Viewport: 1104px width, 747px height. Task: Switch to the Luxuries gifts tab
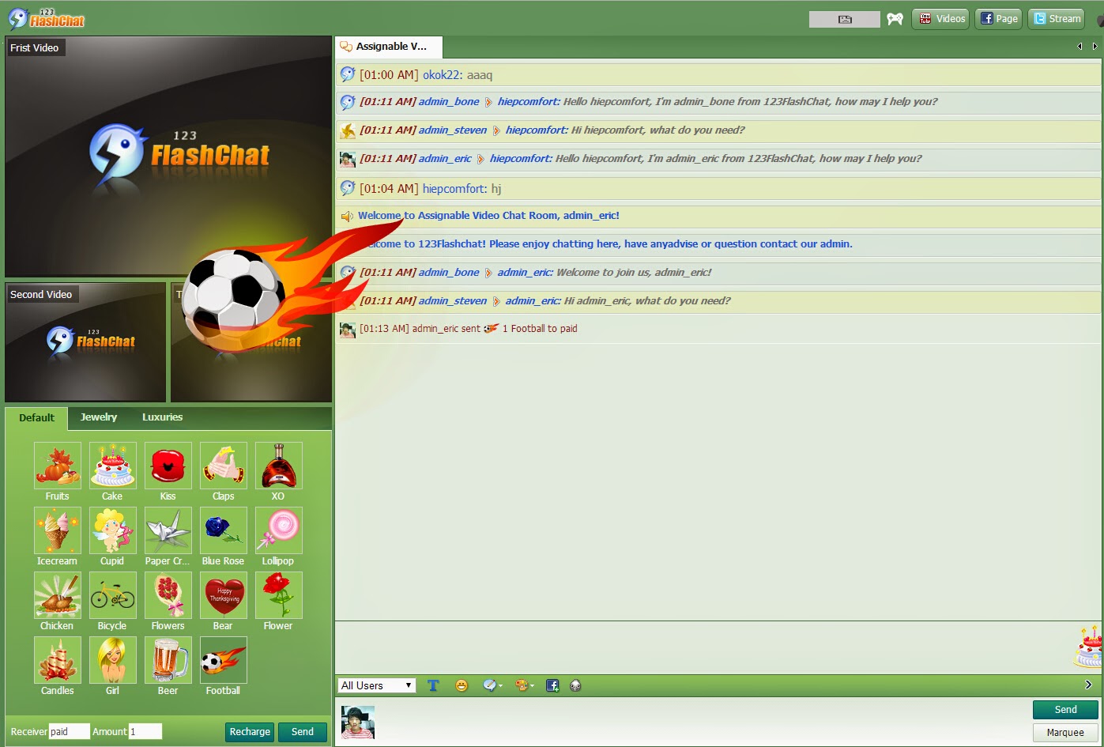(x=162, y=417)
